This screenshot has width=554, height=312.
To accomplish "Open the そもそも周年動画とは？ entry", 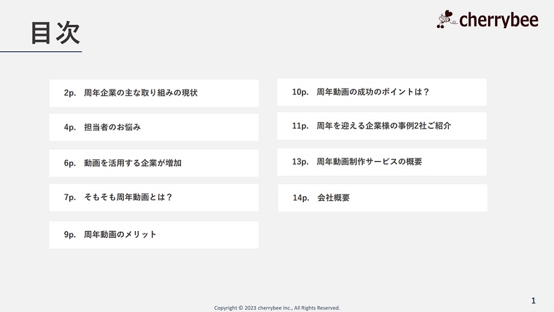I will tap(153, 197).
